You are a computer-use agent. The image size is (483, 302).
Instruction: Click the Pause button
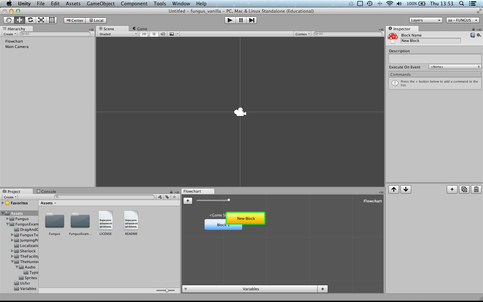(241, 20)
